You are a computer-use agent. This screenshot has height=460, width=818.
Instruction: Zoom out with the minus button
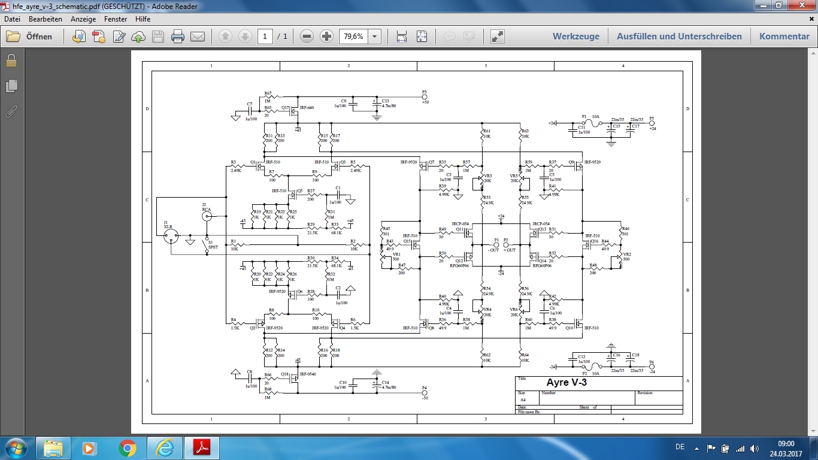coord(307,37)
